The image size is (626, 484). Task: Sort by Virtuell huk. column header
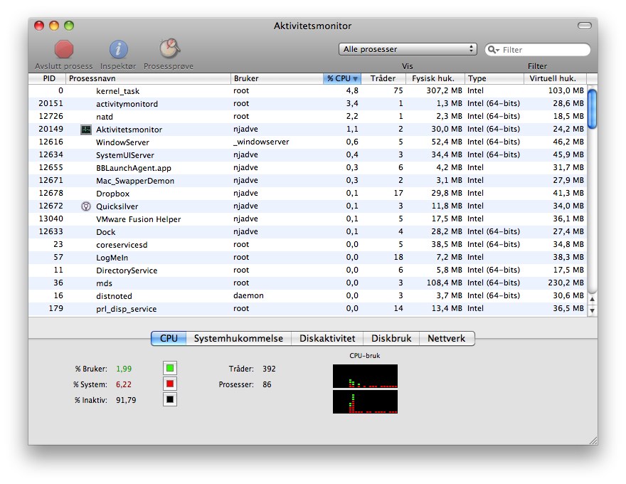[x=556, y=78]
